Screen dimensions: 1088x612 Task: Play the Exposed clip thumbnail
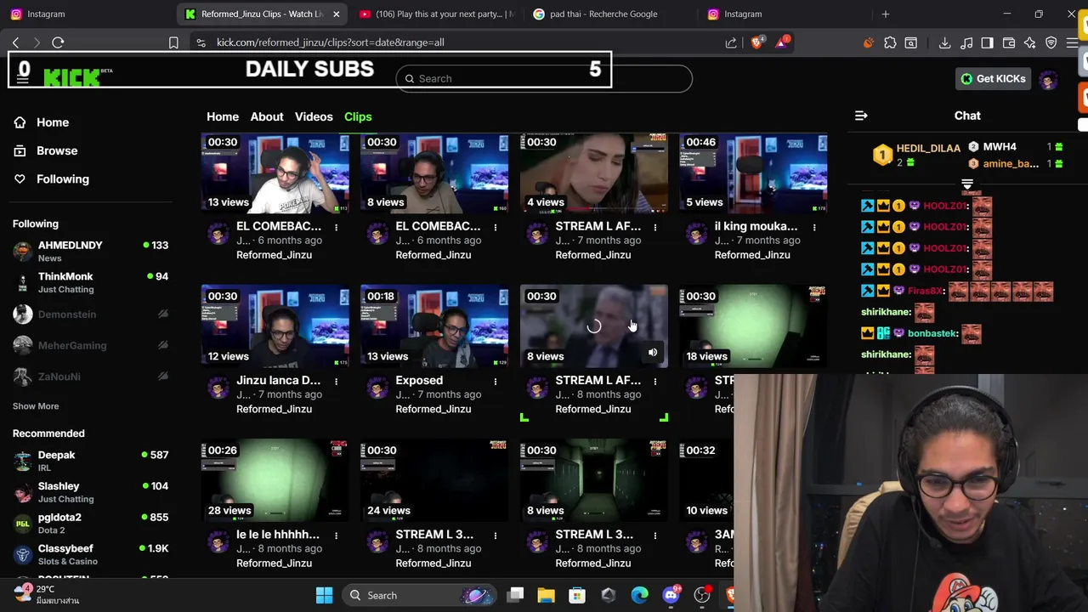434,327
